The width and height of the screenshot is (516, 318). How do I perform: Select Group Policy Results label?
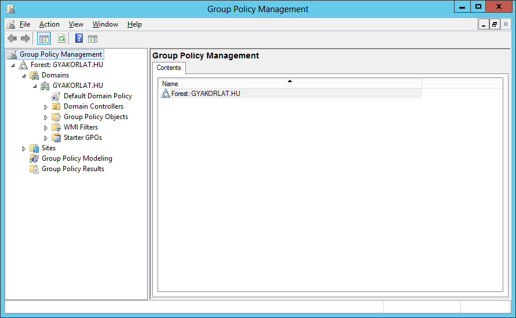tap(73, 169)
